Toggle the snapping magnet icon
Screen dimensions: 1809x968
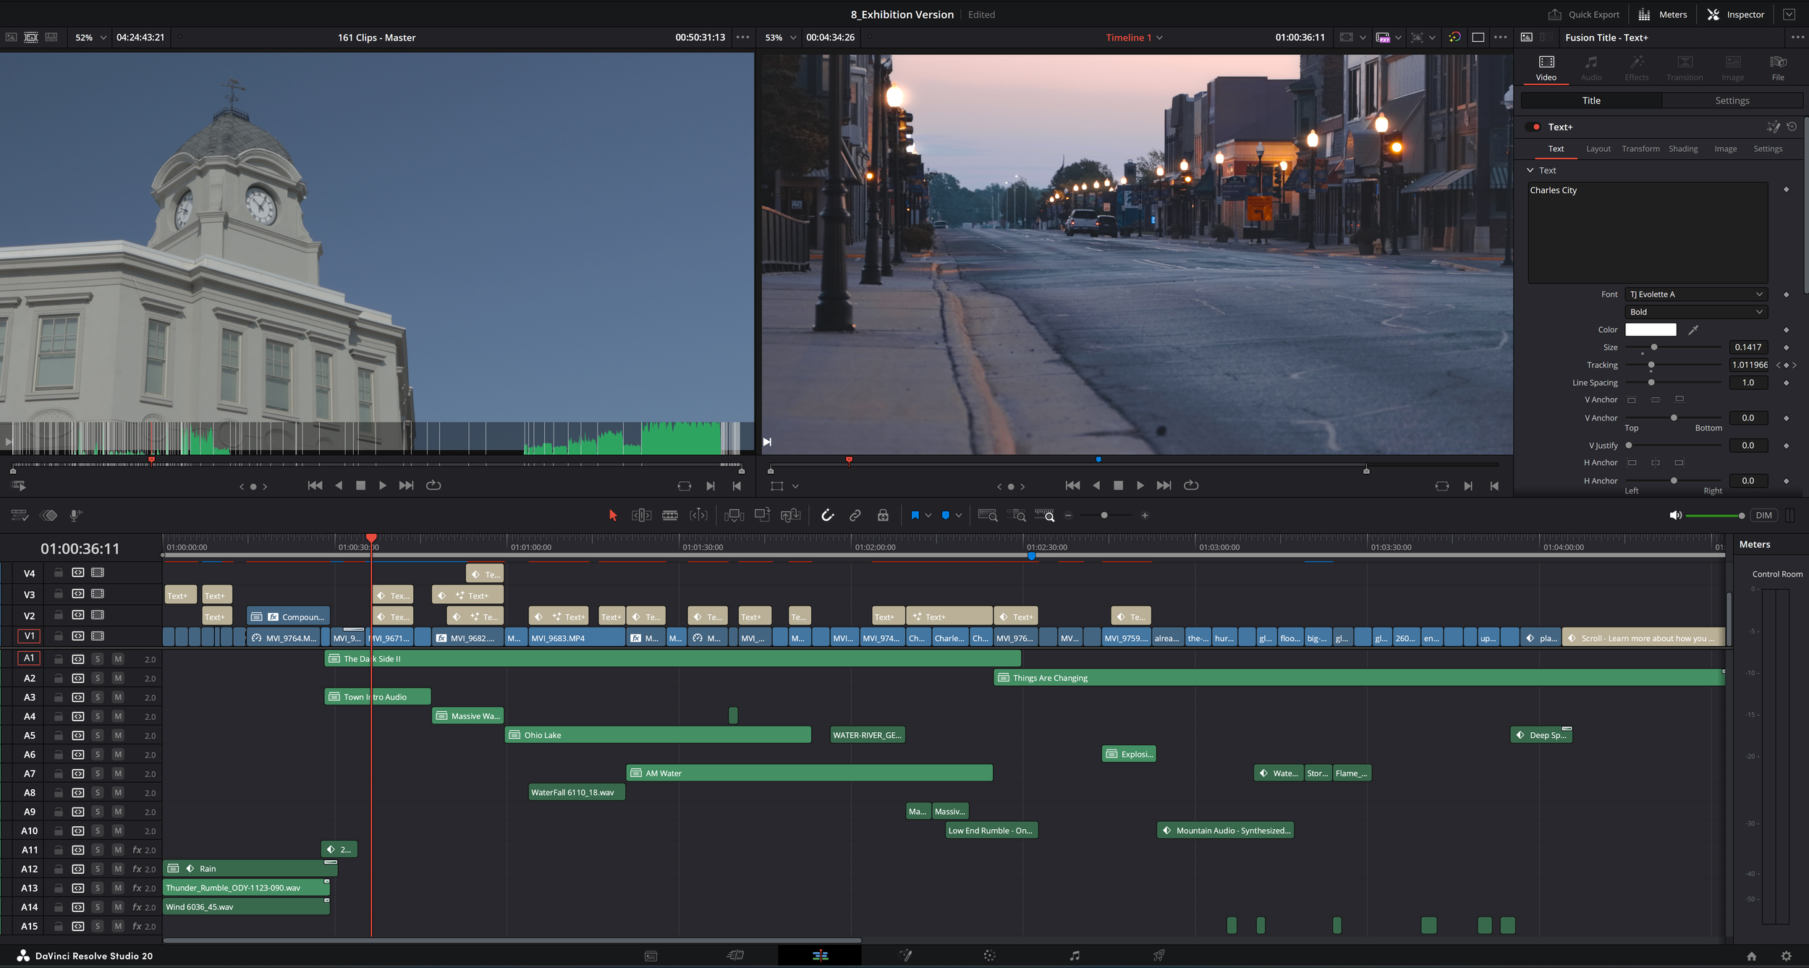(x=827, y=515)
